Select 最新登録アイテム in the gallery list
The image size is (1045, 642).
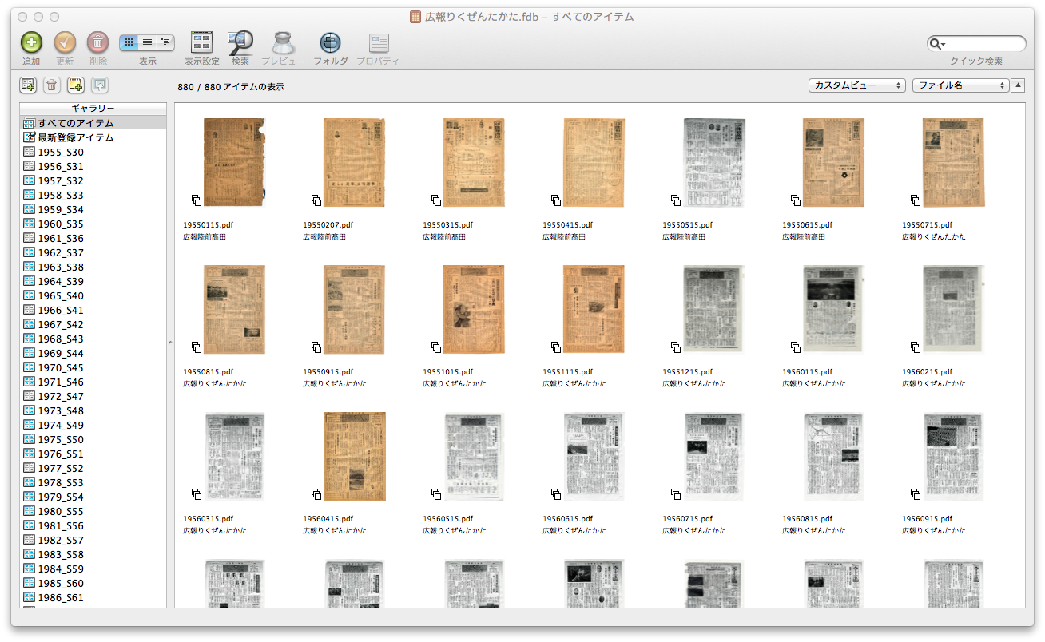coord(93,137)
